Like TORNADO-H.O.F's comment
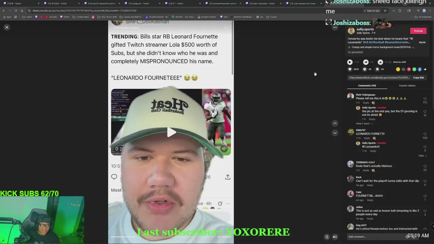Image resolution: width=434 pixels, height=244 pixels. tap(425, 166)
